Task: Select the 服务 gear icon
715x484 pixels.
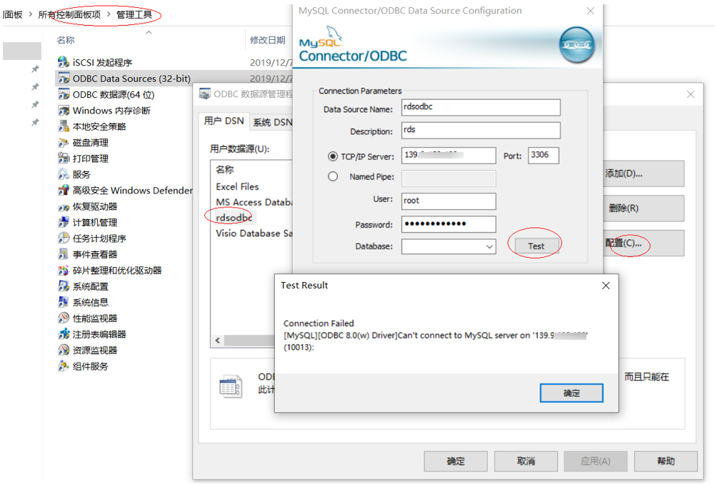Action: [64, 175]
